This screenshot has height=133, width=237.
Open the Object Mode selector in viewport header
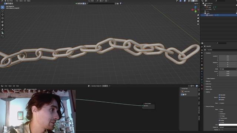tap(10, 1)
